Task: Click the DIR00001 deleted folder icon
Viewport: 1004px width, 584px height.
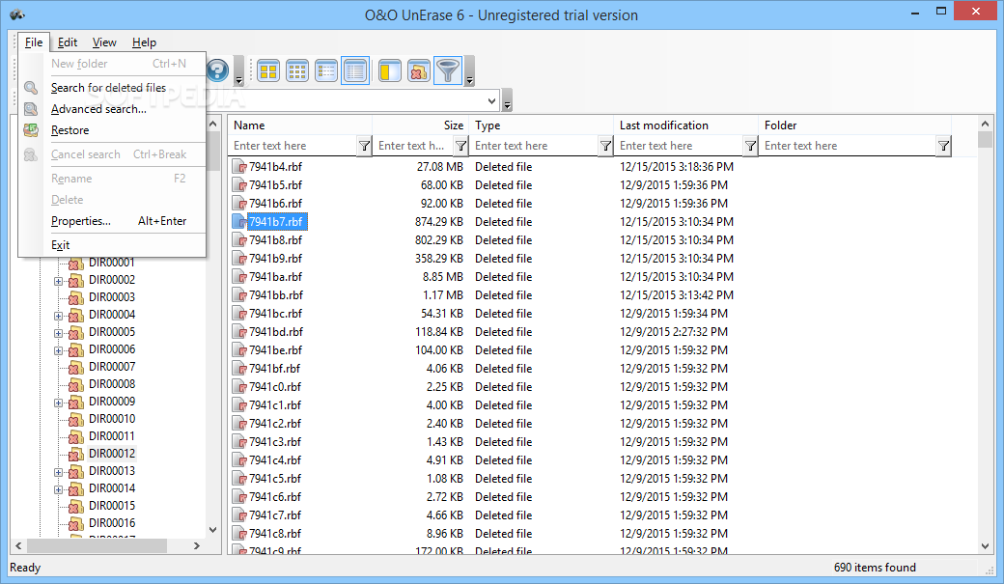Action: [x=76, y=264]
